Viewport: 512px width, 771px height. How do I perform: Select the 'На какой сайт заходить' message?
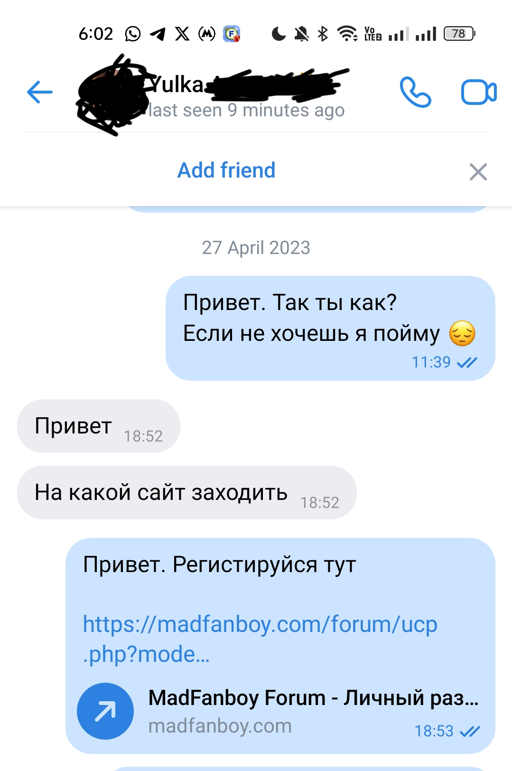click(187, 492)
